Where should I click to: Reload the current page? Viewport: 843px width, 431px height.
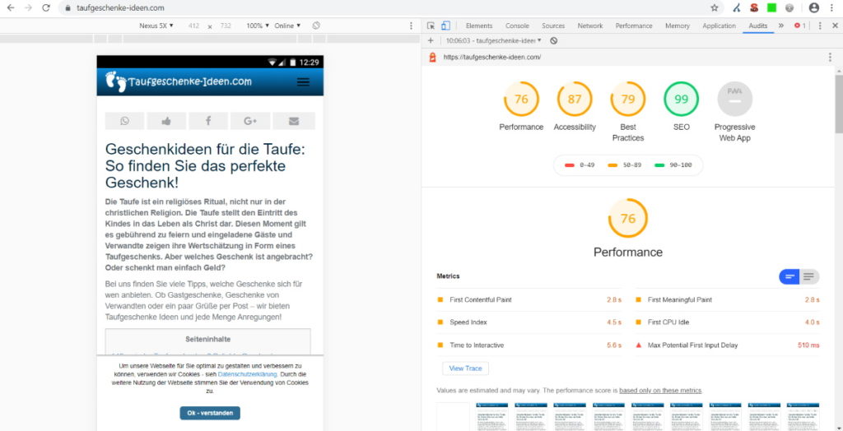[x=46, y=8]
